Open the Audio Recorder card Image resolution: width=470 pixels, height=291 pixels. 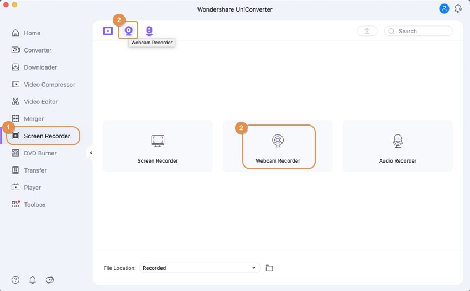point(398,146)
